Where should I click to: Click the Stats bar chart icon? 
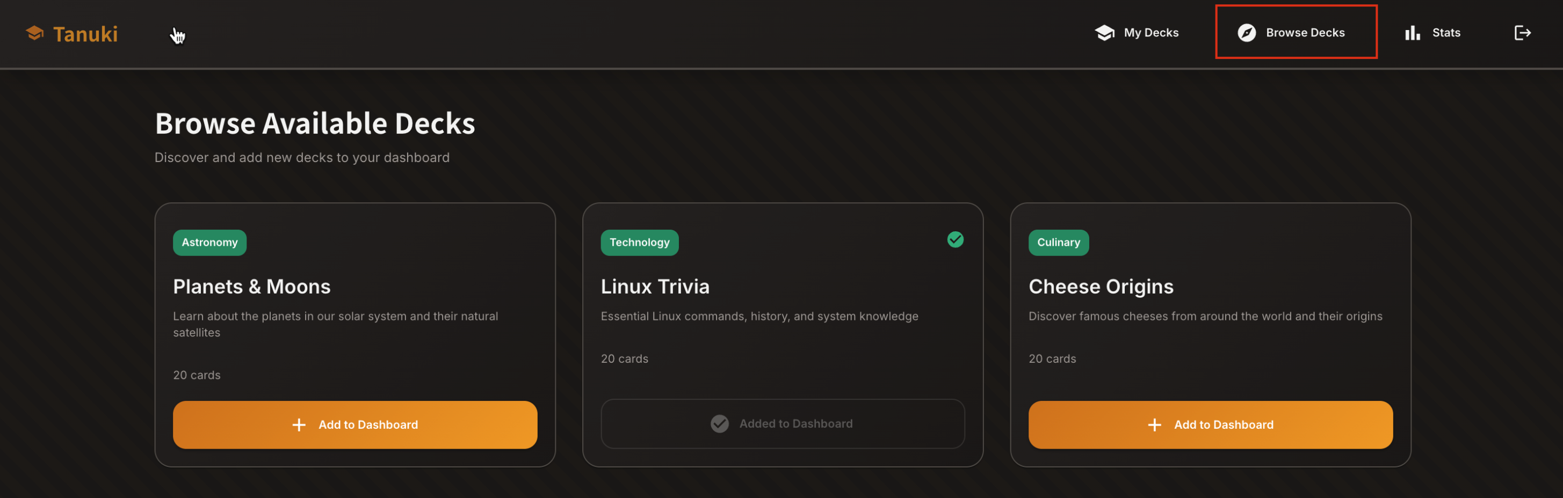(x=1412, y=33)
